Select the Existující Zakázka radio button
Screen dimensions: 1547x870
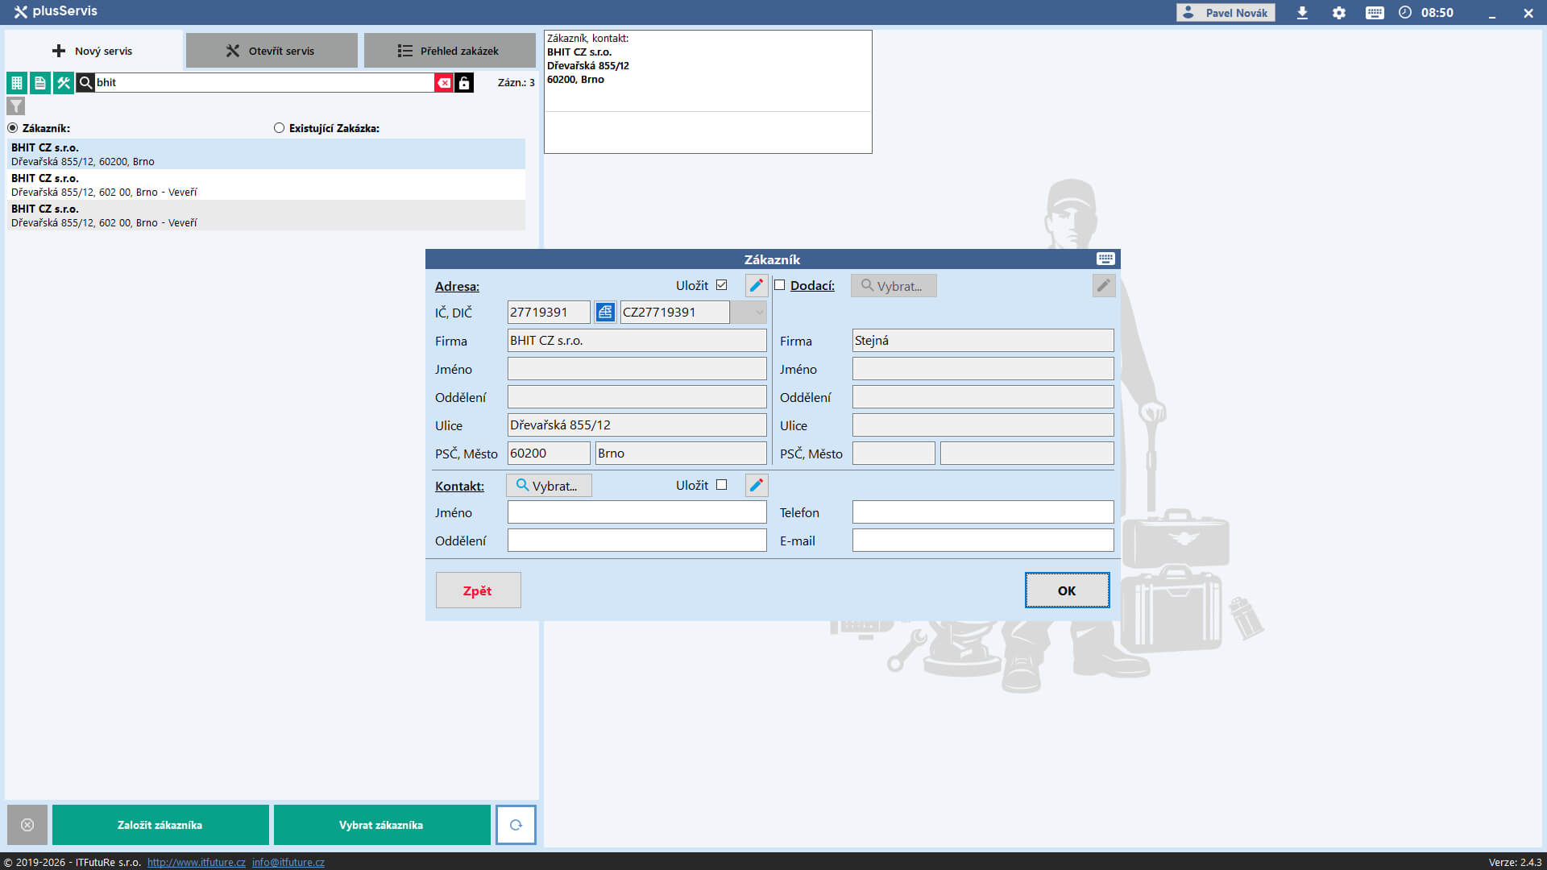click(279, 128)
